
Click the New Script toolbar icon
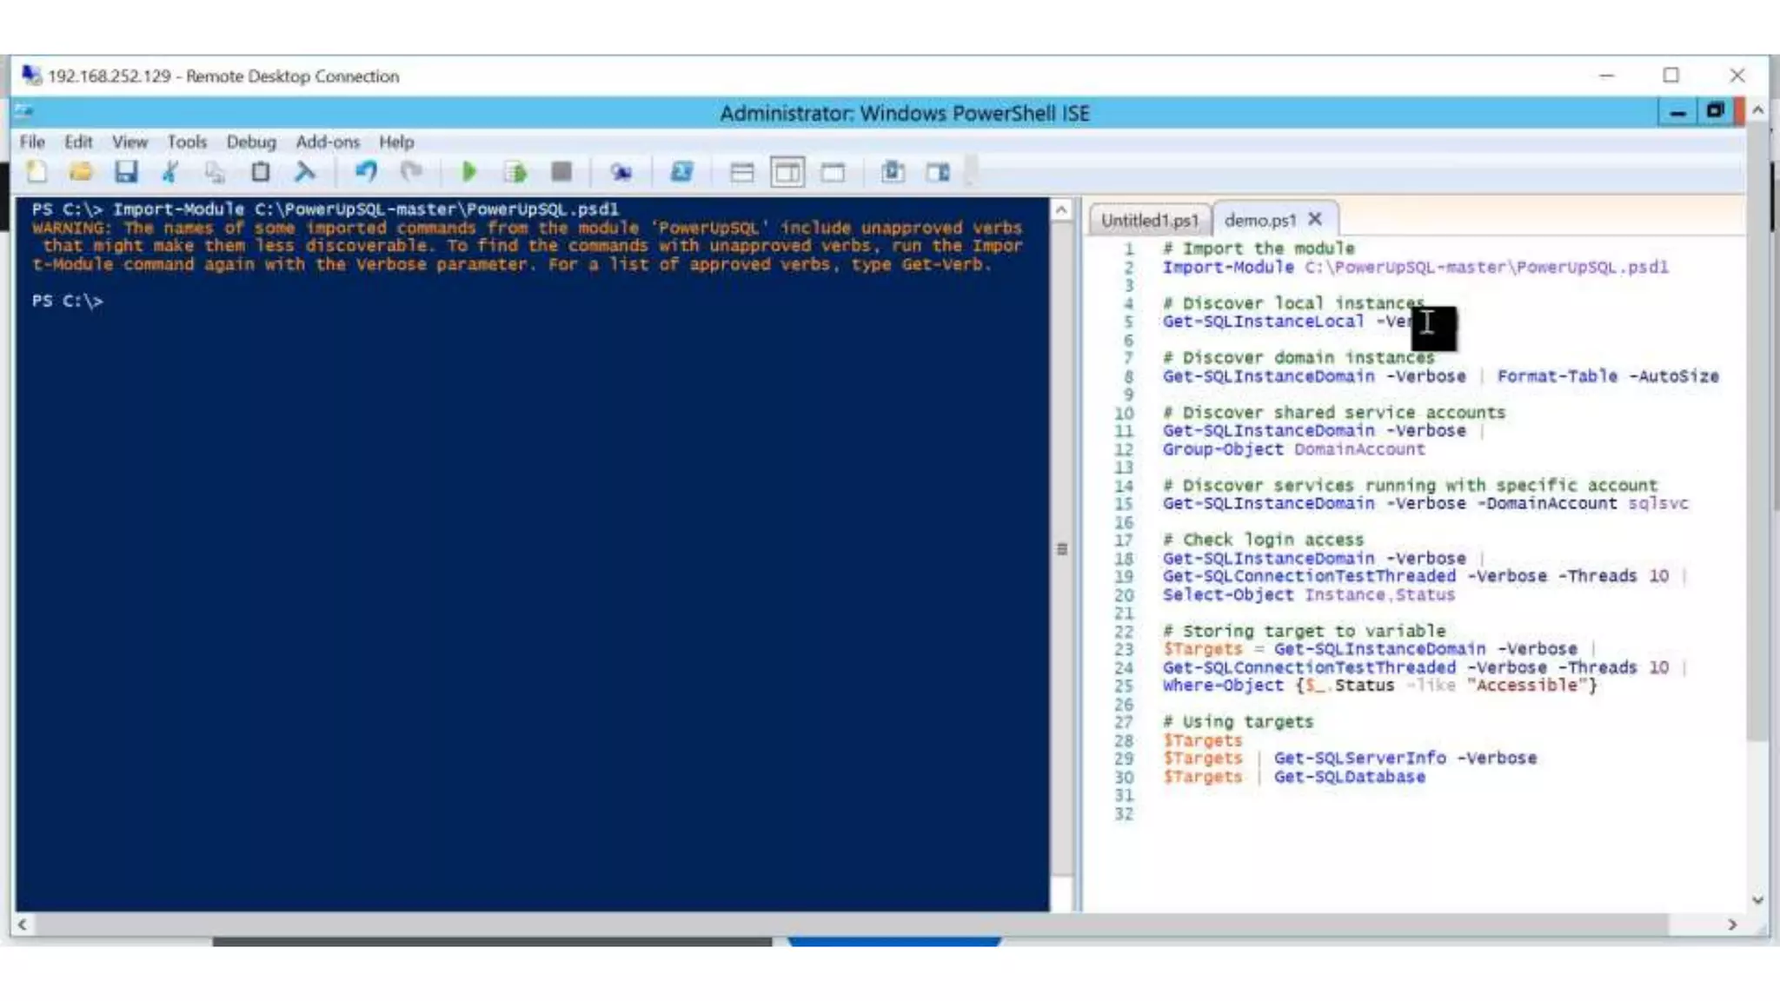(x=37, y=172)
